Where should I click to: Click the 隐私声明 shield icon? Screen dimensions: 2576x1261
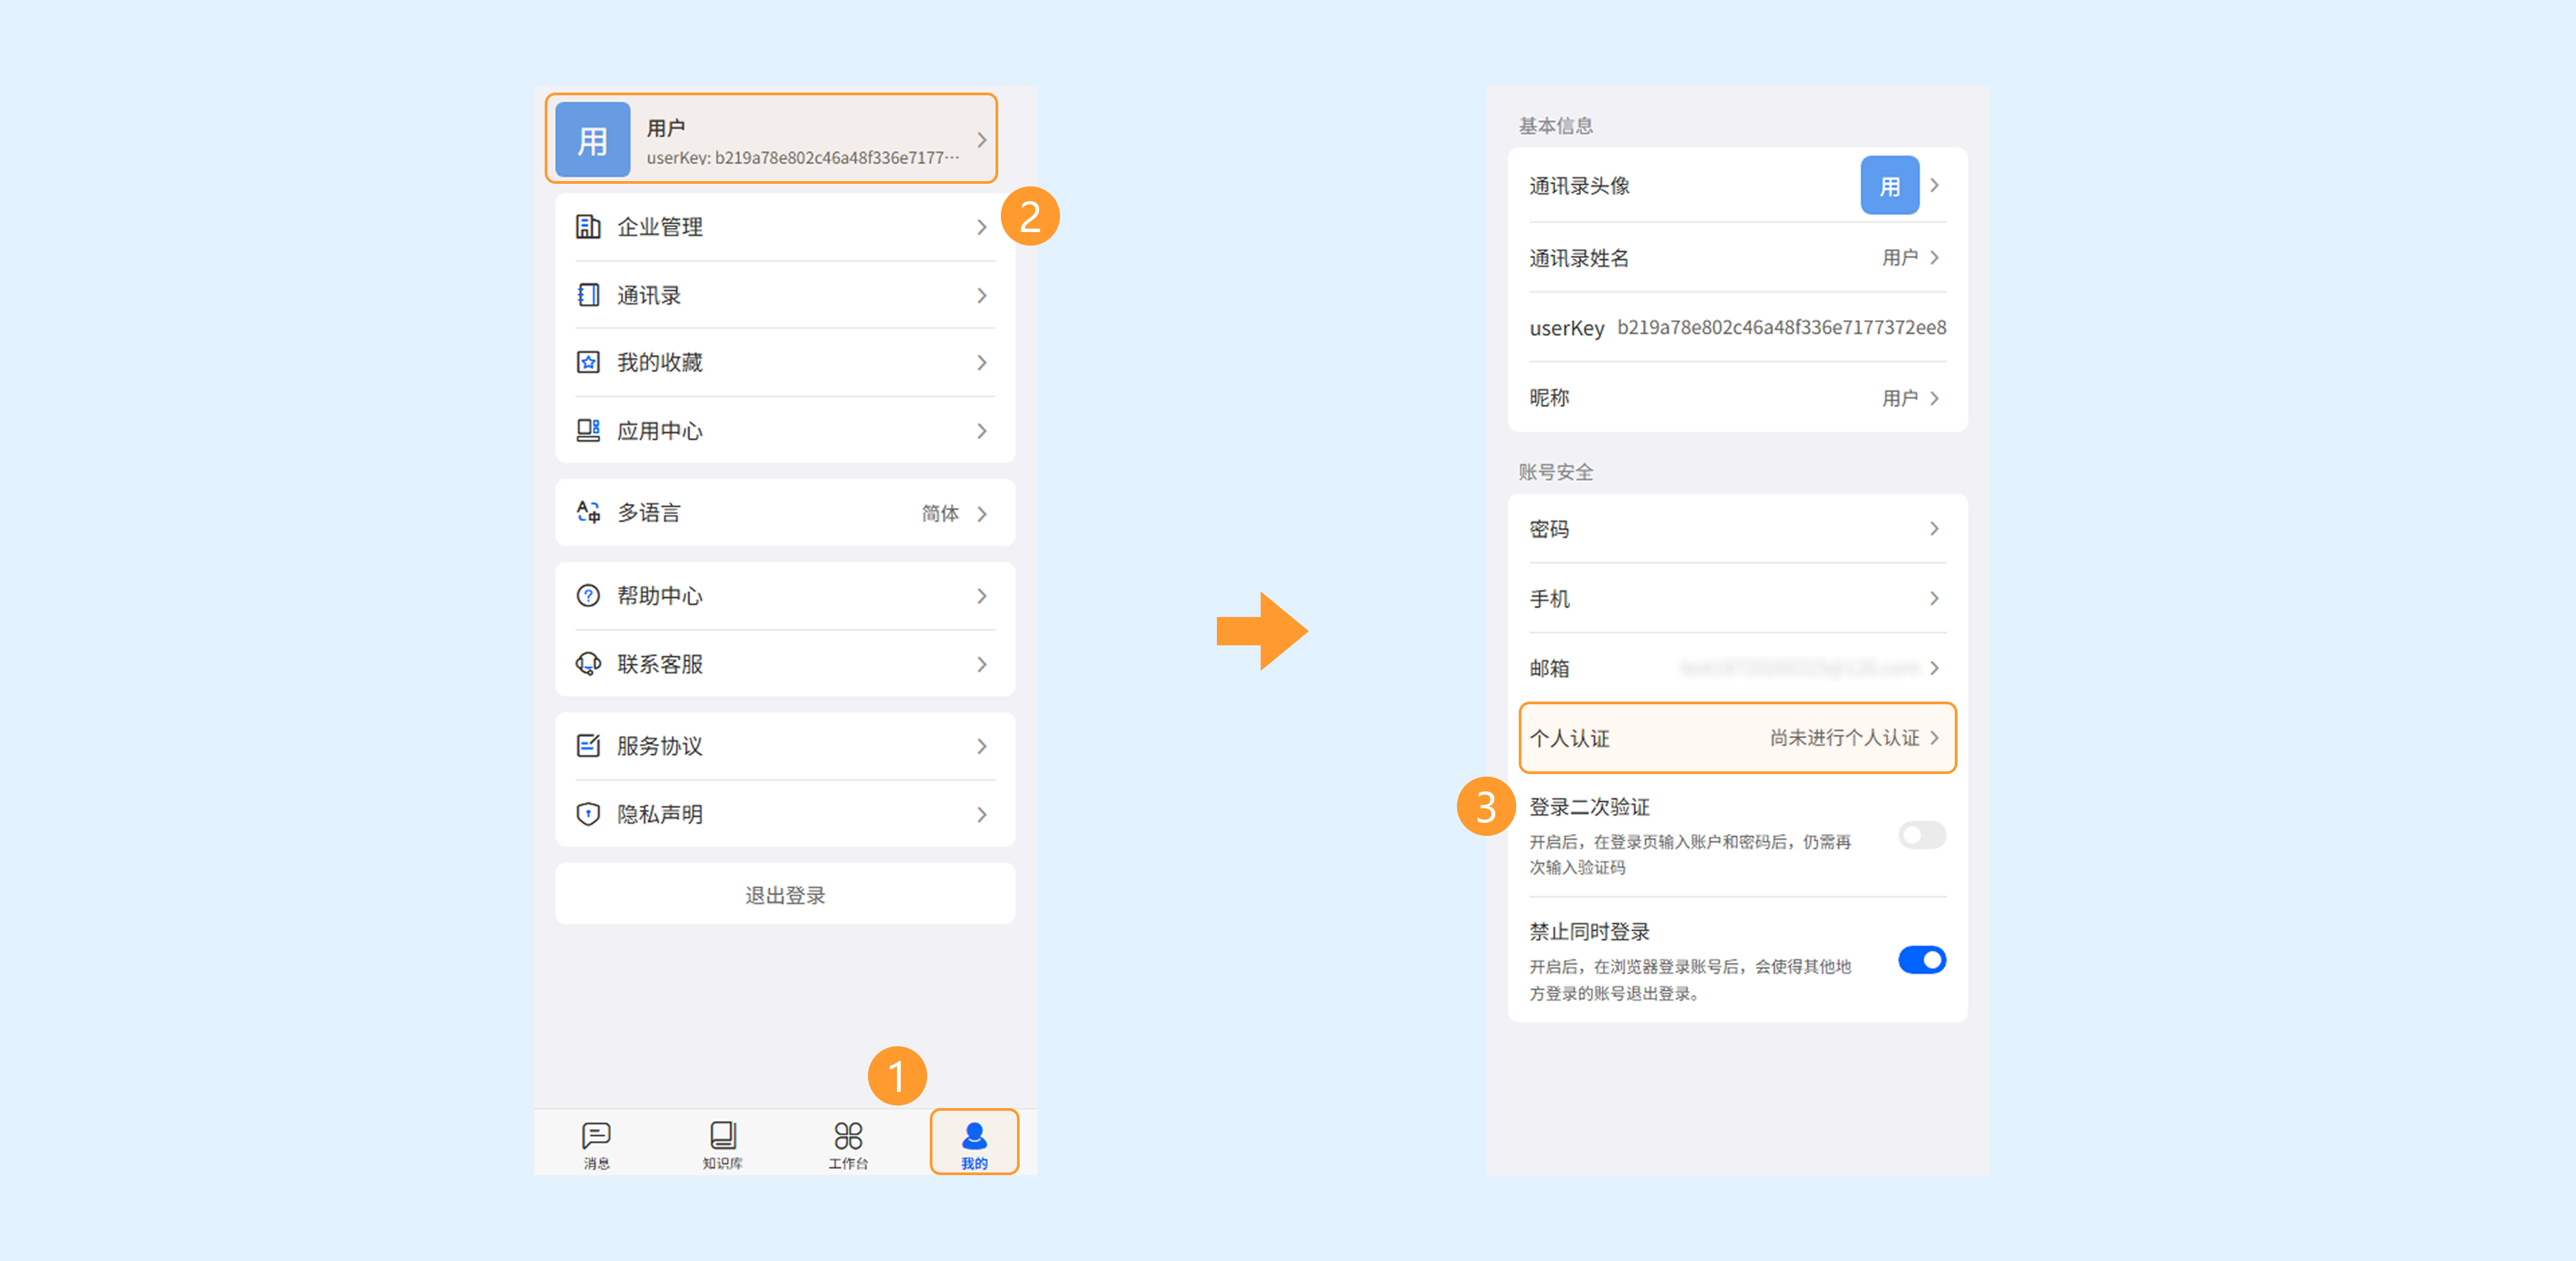588,814
